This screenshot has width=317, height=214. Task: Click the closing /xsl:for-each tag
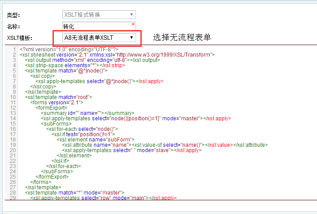[64, 166]
